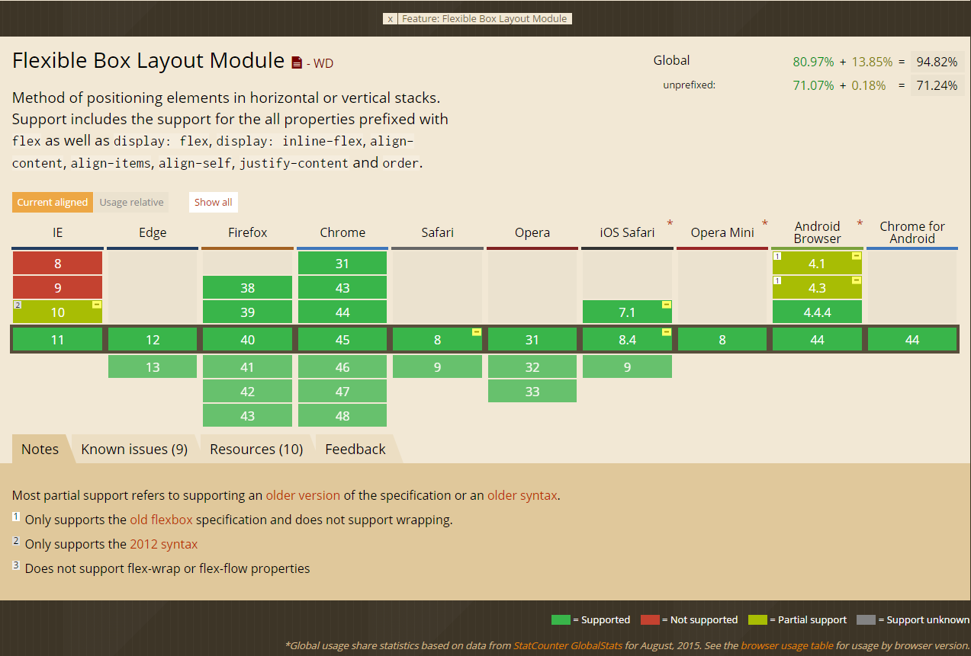
Task: Click the Firefox 38 cell
Action: (247, 288)
